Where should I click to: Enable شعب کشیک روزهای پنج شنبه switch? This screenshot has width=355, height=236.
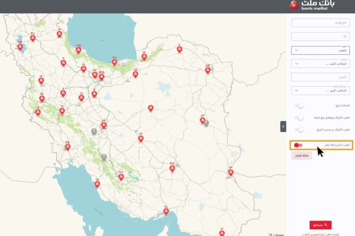pyautogui.click(x=299, y=118)
